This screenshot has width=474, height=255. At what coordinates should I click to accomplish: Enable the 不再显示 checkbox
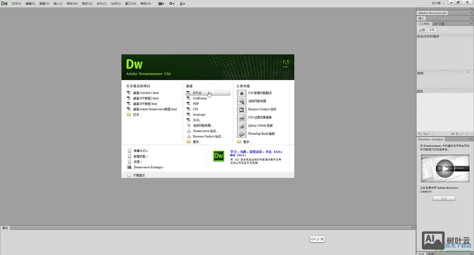(129, 175)
